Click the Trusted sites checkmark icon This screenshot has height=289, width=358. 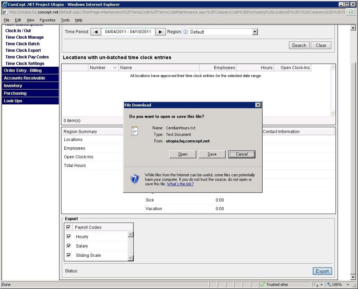(263, 285)
